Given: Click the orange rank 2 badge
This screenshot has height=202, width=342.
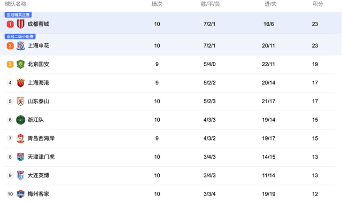Looking at the screenshot, I should (x=10, y=45).
